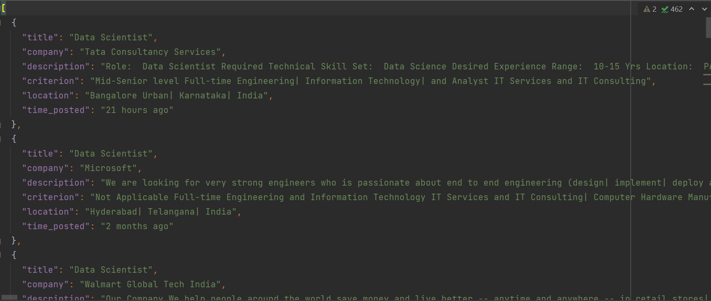Jump to previous highlighted problem with up arrow

coord(692,9)
